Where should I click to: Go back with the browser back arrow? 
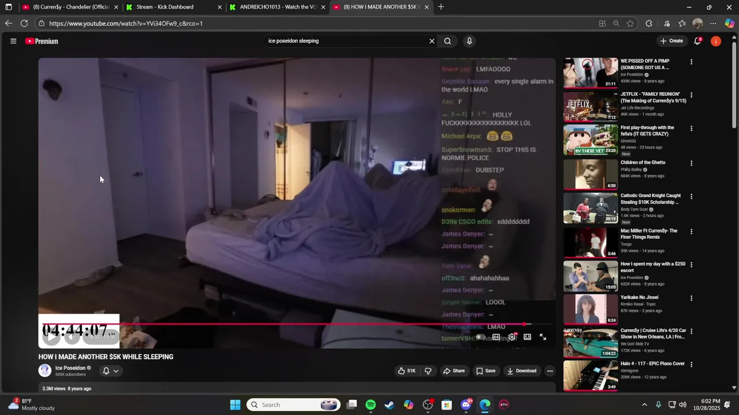8,24
